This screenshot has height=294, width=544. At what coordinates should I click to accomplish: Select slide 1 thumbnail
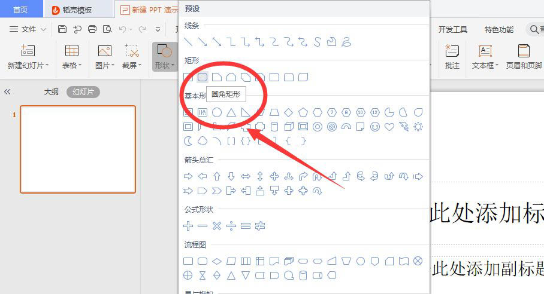coord(78,149)
